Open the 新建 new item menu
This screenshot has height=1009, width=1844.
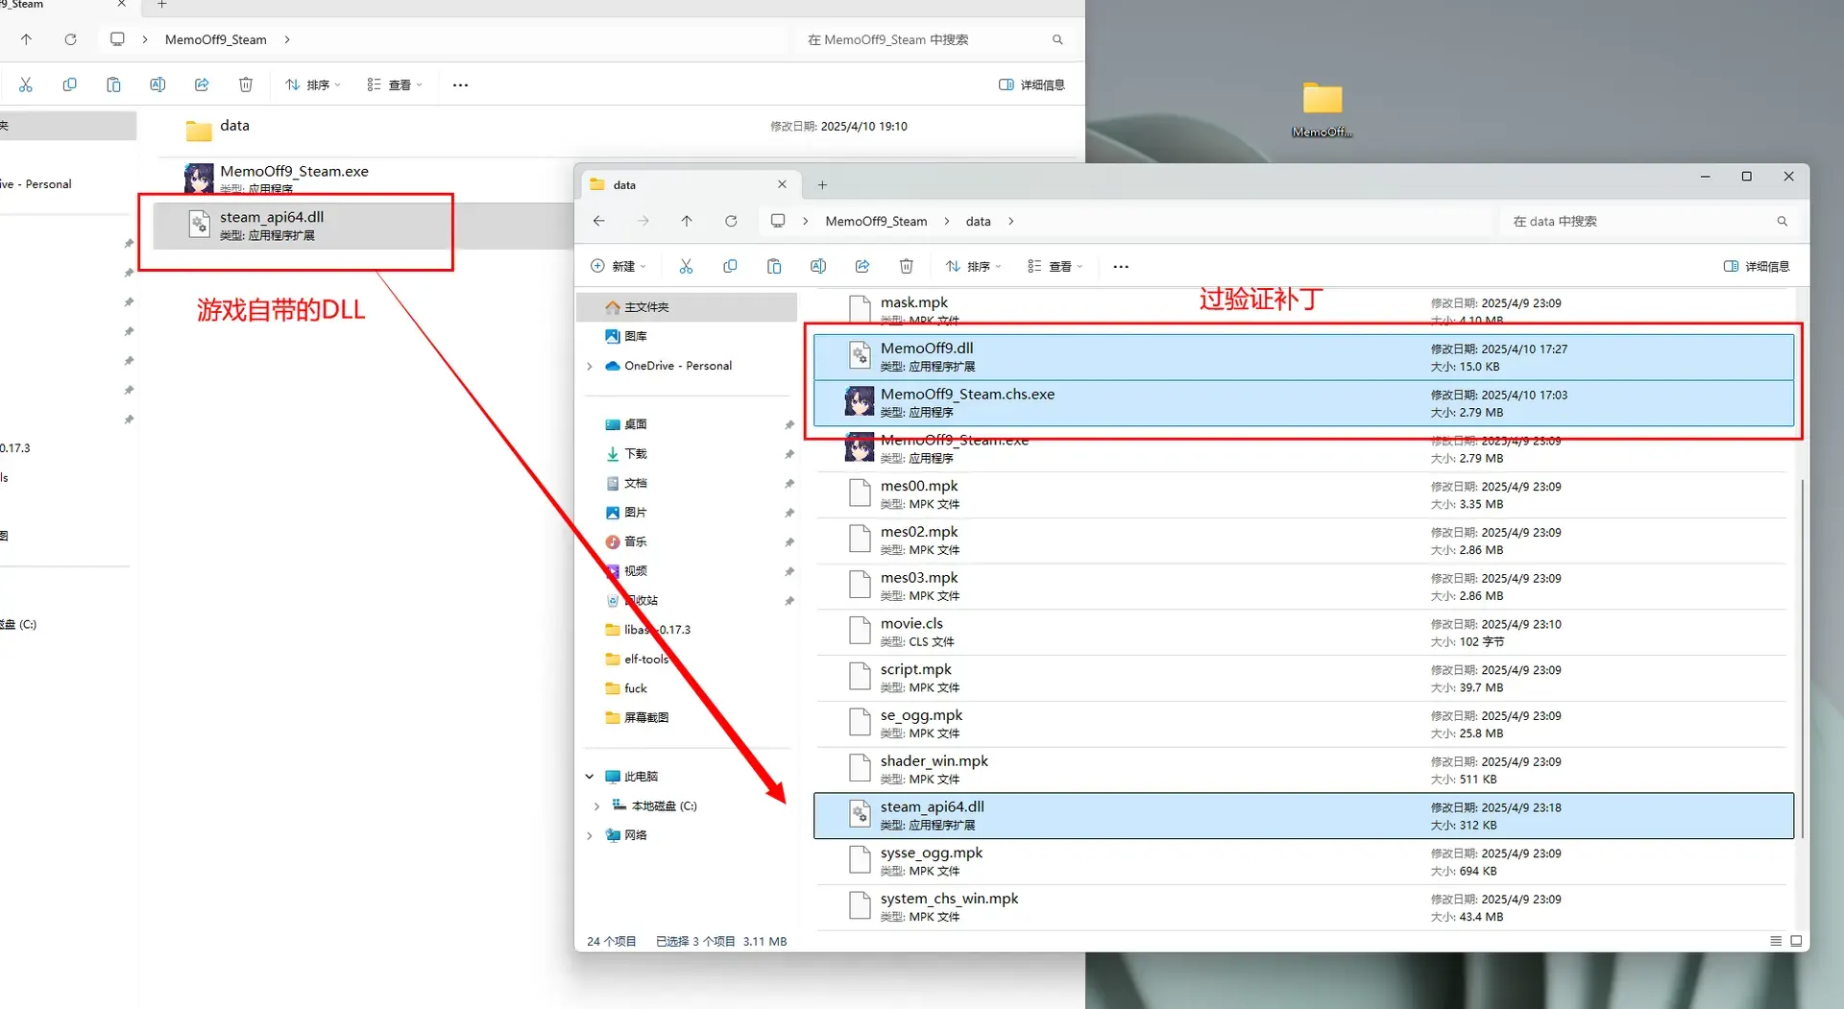(618, 266)
